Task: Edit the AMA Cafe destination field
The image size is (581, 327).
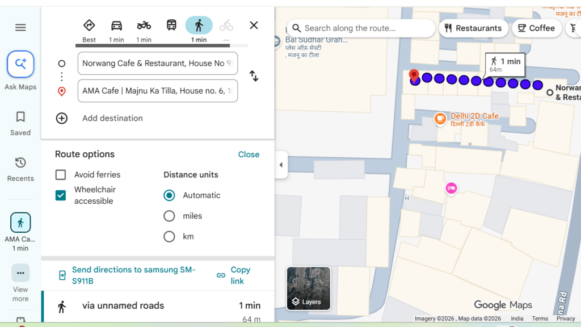Action: coord(158,91)
